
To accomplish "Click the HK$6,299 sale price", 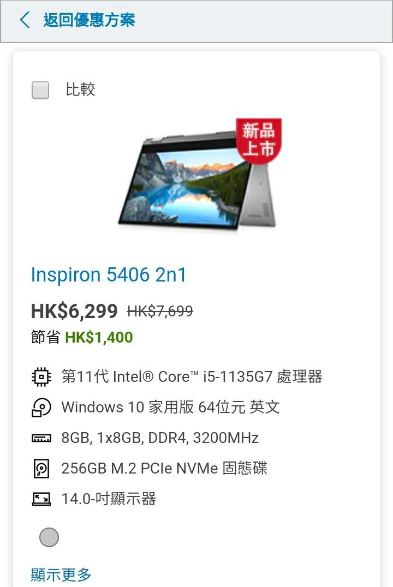I will click(x=74, y=311).
